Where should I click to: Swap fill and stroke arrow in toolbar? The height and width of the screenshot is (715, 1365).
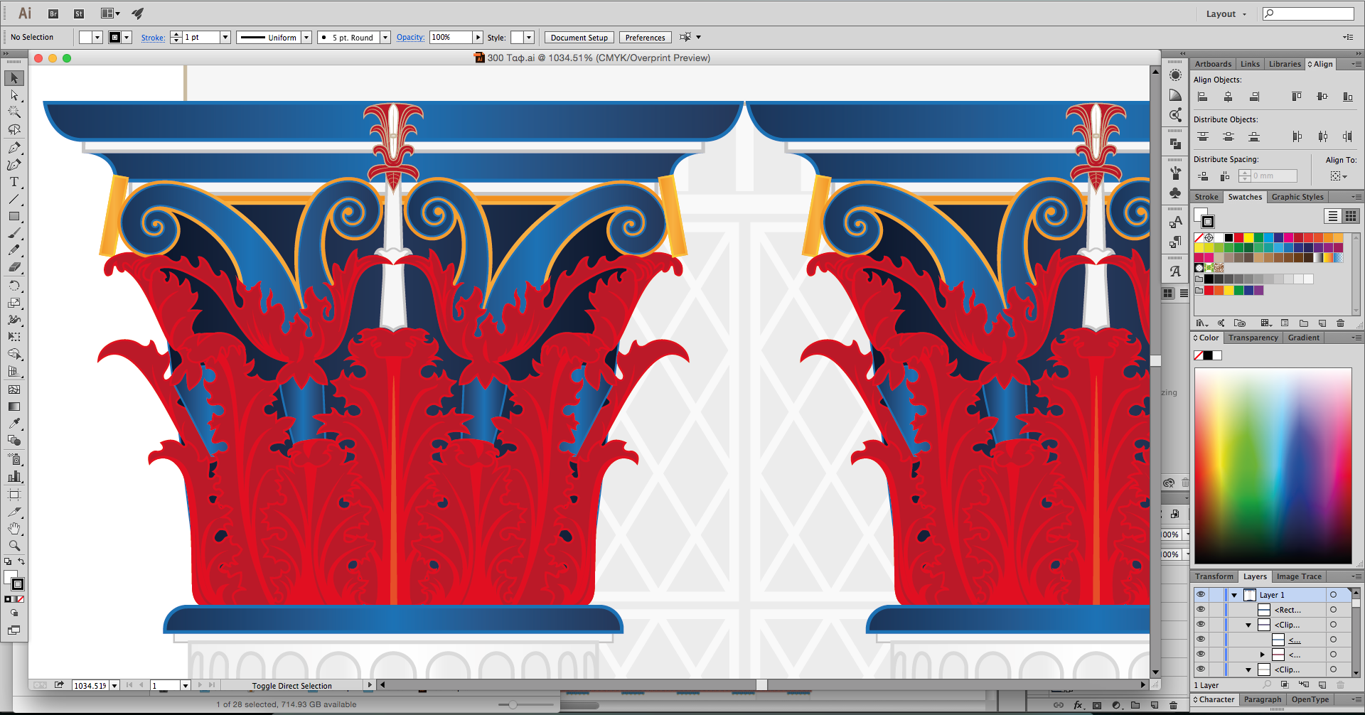pos(22,561)
